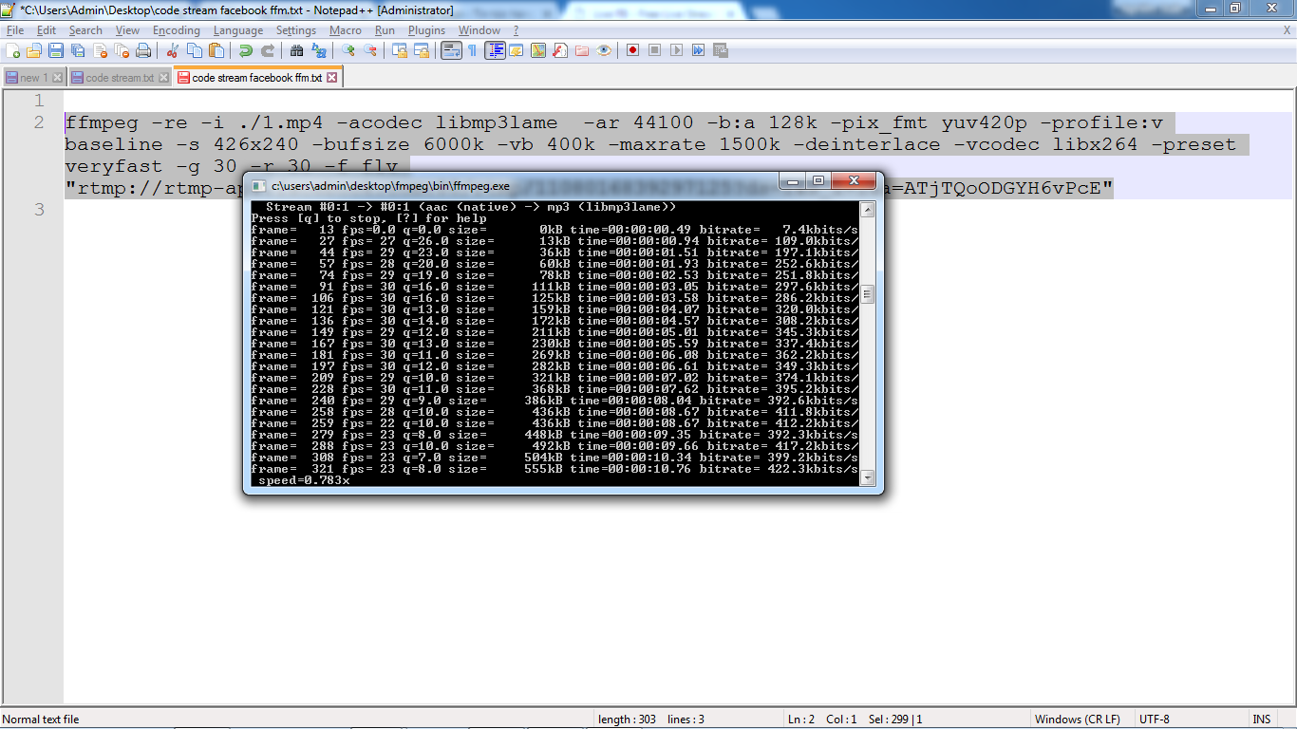The width and height of the screenshot is (1297, 729).
Task: Open the File menu
Action: pyautogui.click(x=15, y=30)
